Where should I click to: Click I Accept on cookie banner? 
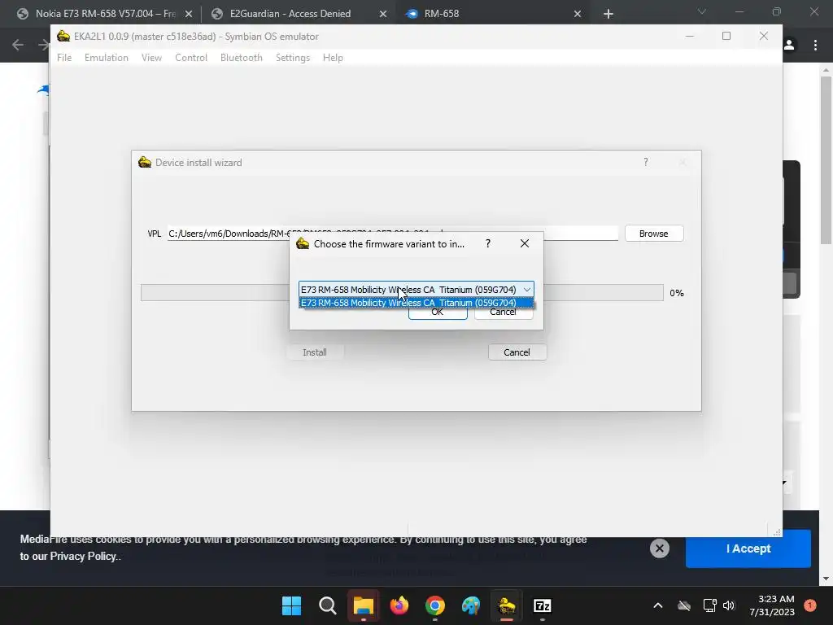[748, 549]
